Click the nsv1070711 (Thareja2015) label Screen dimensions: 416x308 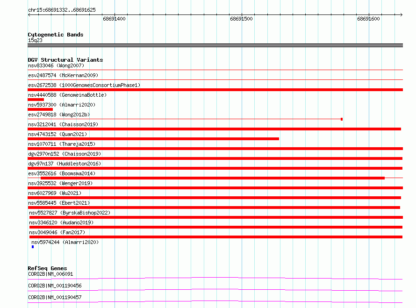tap(62, 144)
